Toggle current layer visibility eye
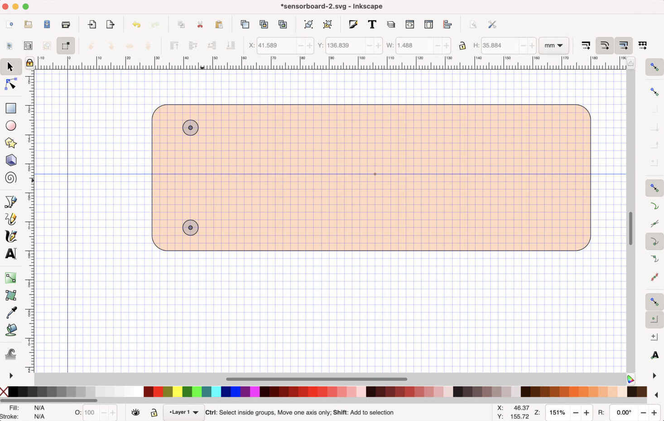 point(135,412)
